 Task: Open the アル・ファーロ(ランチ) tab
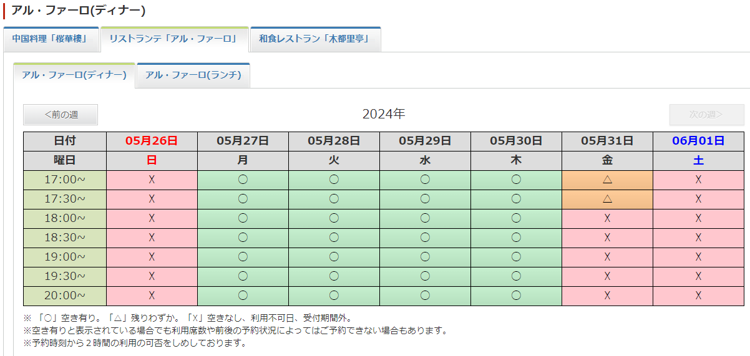pyautogui.click(x=193, y=75)
